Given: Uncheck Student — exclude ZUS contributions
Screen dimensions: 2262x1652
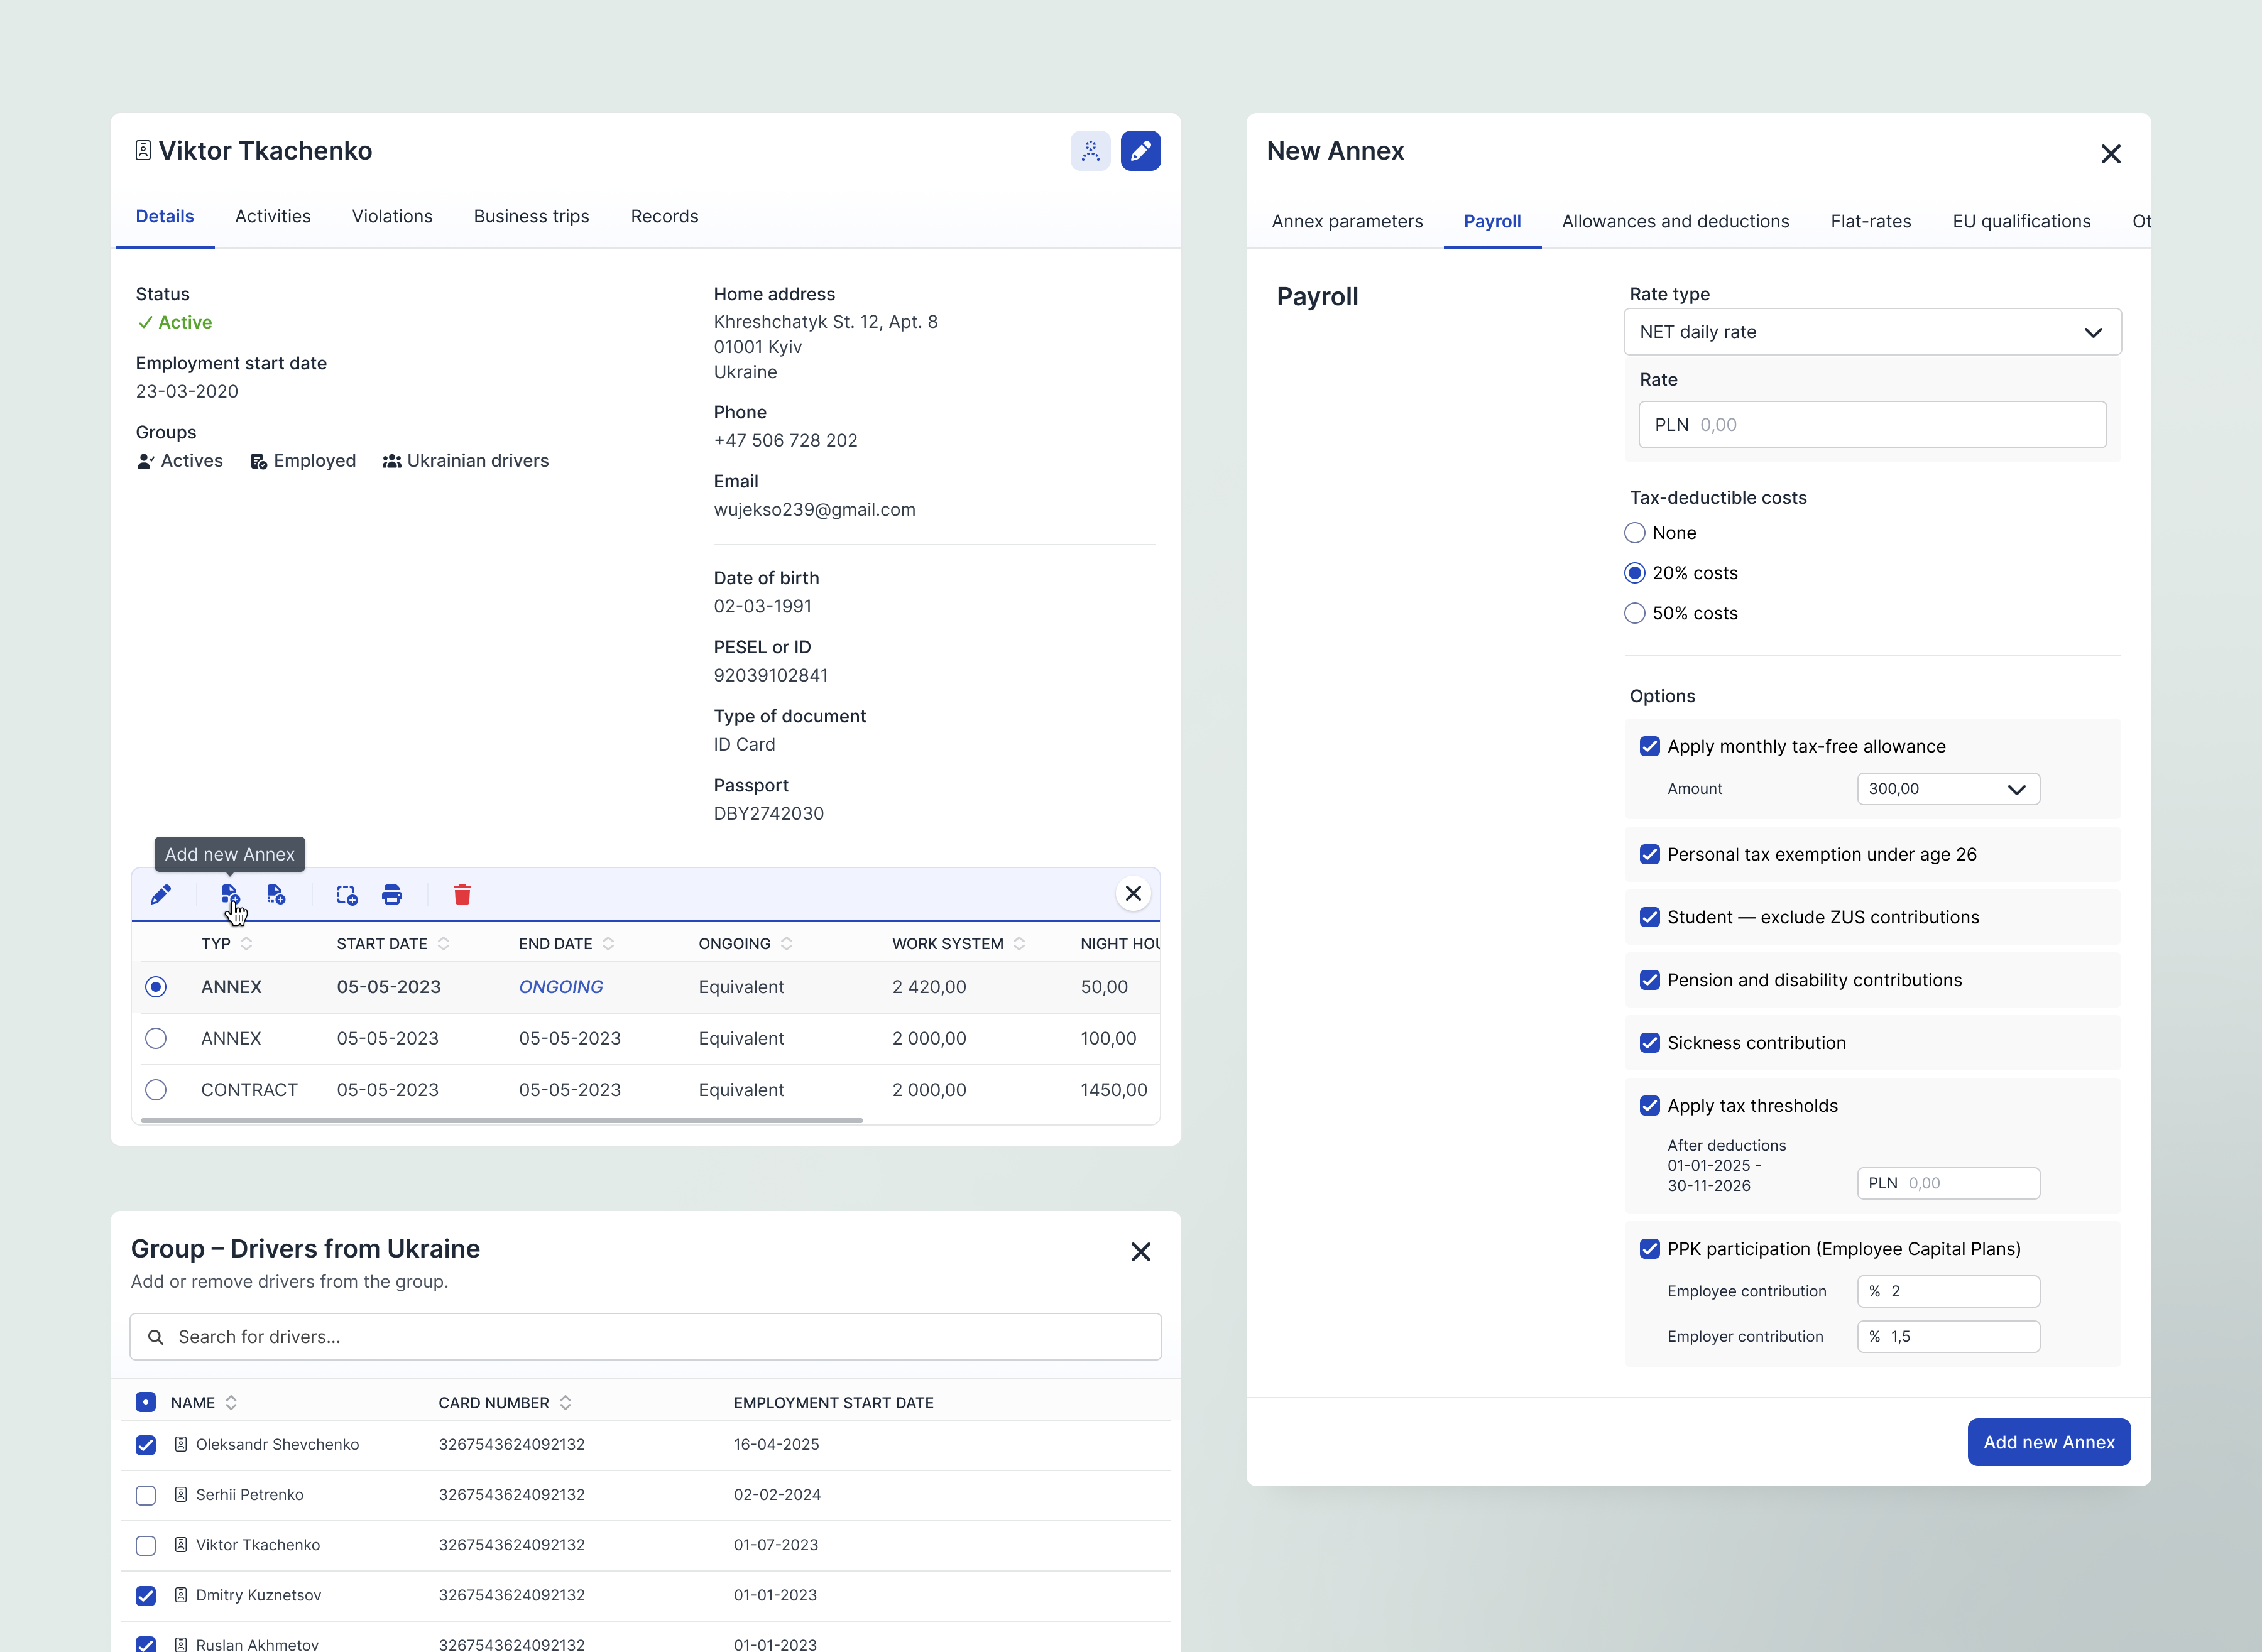Looking at the screenshot, I should coord(1650,917).
